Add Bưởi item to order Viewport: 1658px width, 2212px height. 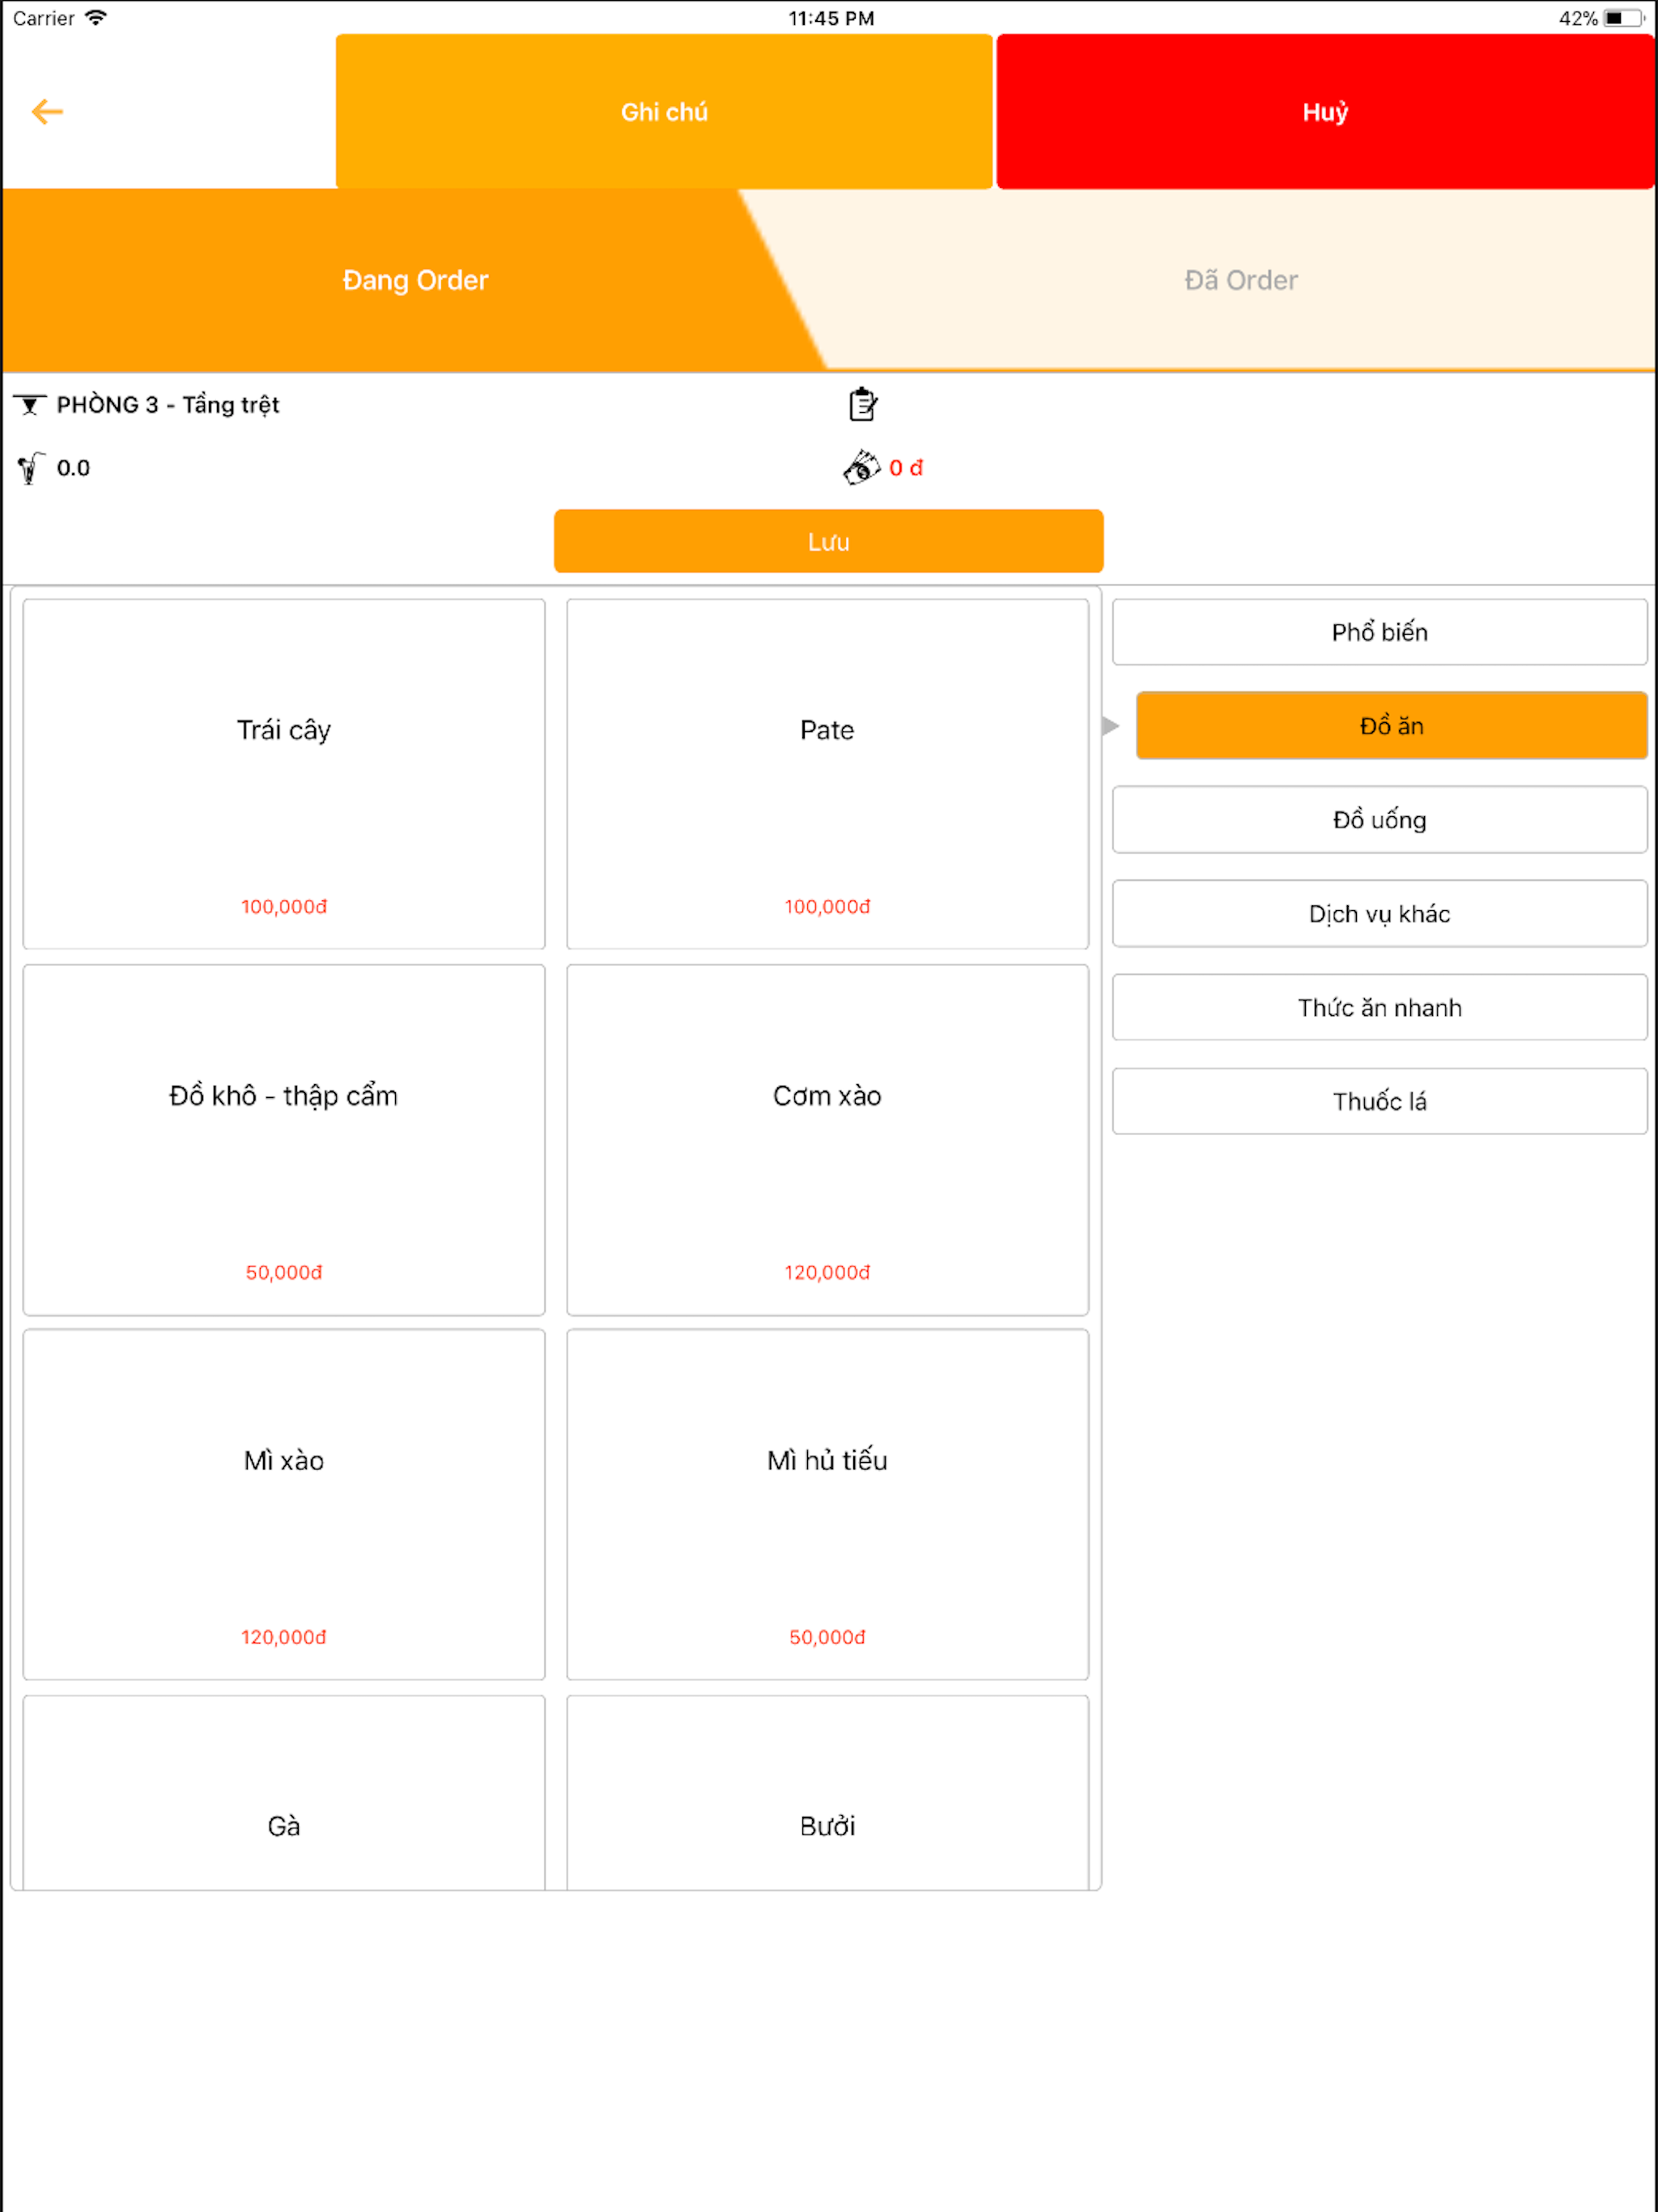[827, 1793]
